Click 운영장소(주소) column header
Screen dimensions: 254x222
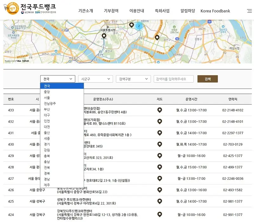103,99
